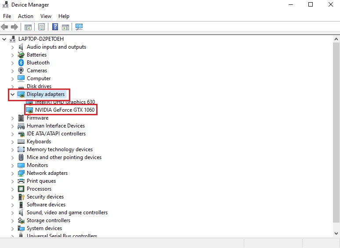This screenshot has width=340, height=248.
Task: Click the Human Interface Devices icon
Action: [21, 126]
